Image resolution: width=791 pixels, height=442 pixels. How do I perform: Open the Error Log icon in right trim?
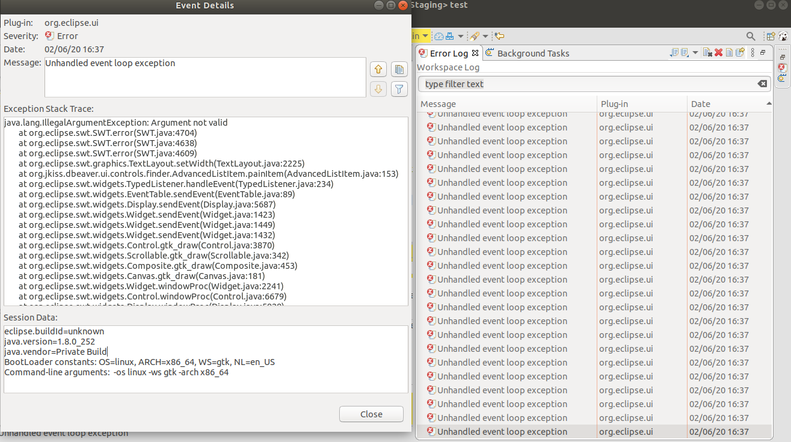pyautogui.click(x=782, y=67)
